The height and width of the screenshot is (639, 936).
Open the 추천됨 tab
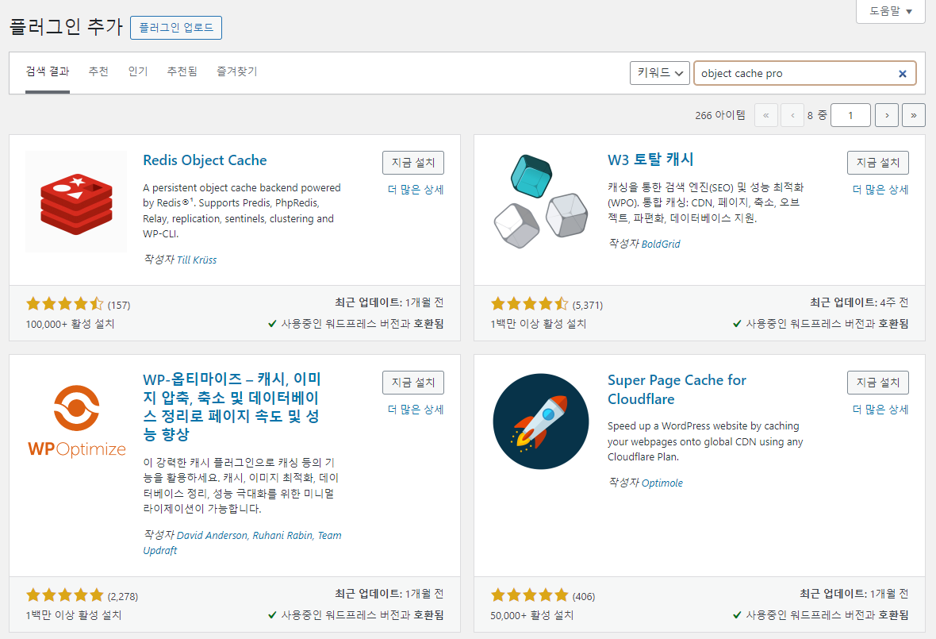click(x=182, y=71)
